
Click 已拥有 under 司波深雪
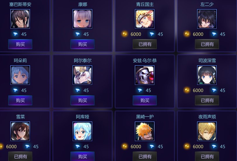tap(207, 100)
